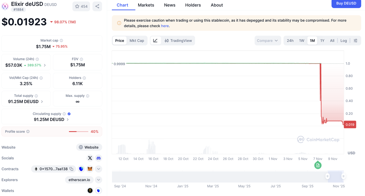Follow the 'here' link in the warning

tap(165, 26)
